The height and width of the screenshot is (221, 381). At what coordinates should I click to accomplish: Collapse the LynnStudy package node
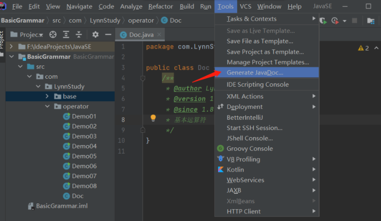click(x=38, y=86)
